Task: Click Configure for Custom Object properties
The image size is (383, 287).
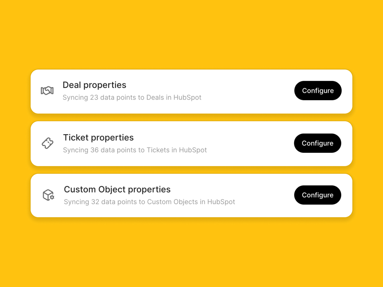Action: tap(318, 195)
